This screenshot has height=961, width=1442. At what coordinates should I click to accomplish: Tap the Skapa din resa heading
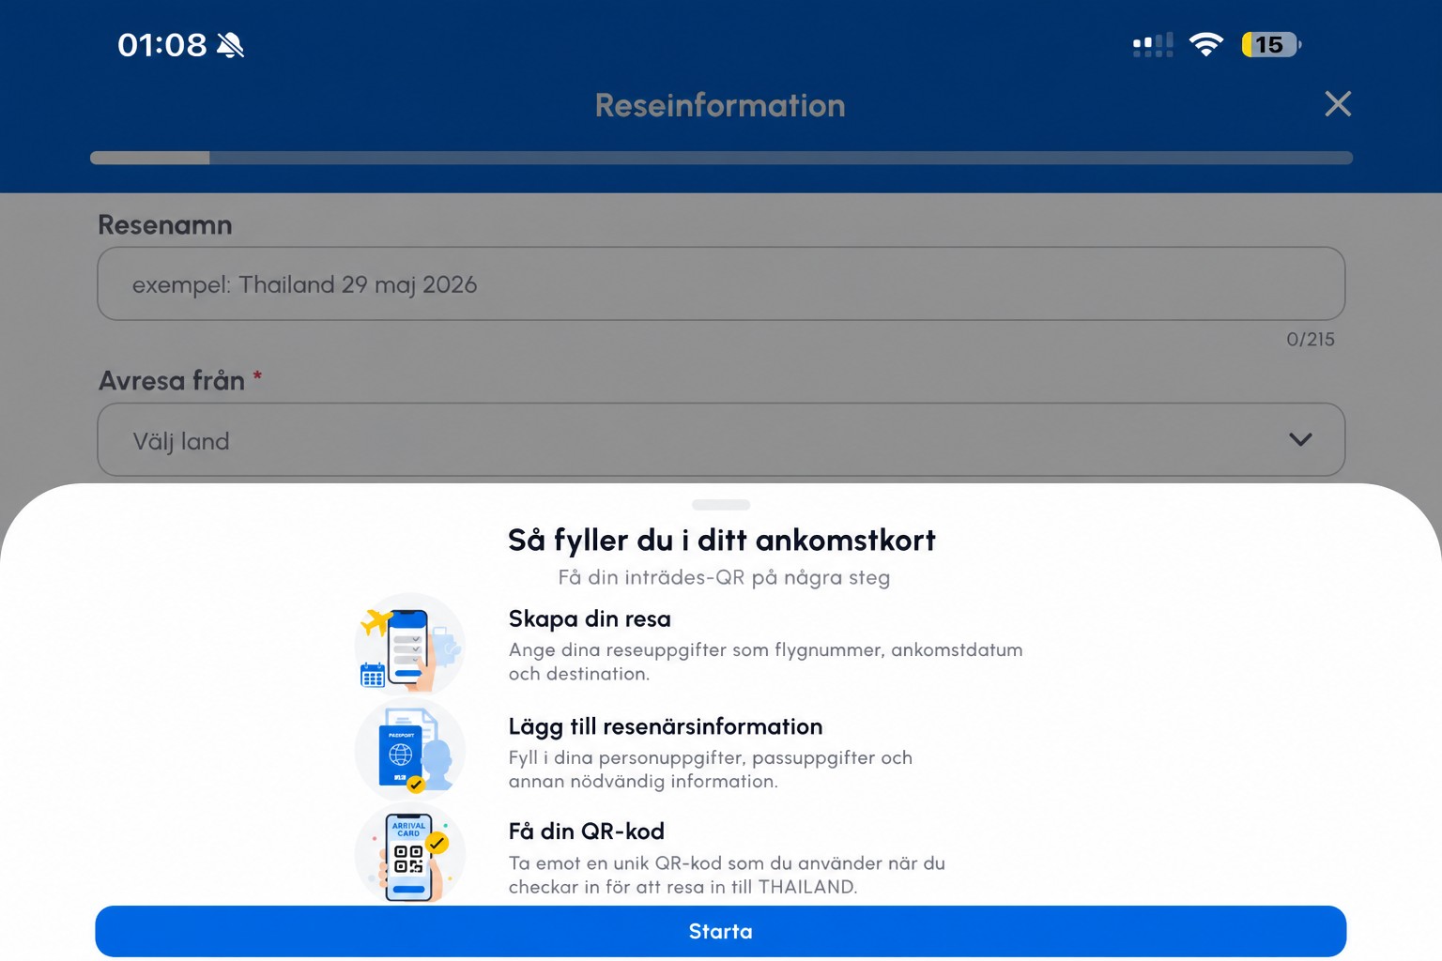click(590, 618)
